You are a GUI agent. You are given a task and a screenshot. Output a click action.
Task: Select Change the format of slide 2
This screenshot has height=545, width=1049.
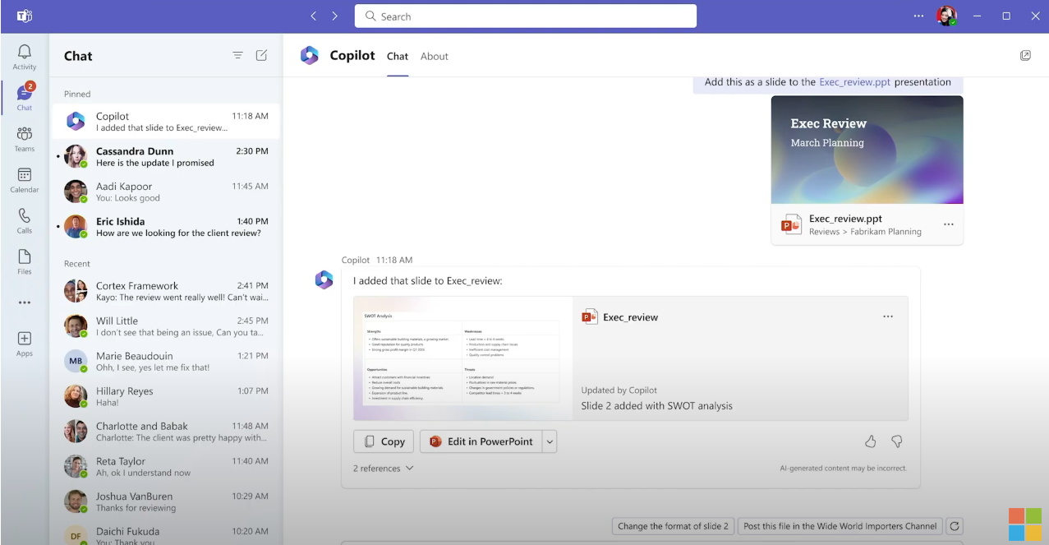(673, 526)
